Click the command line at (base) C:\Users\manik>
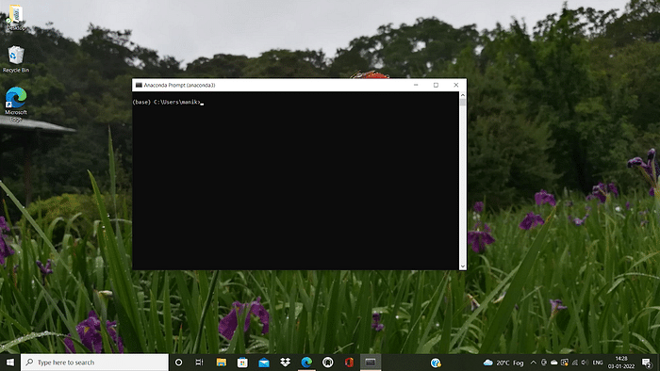This screenshot has height=371, width=660. point(168,102)
